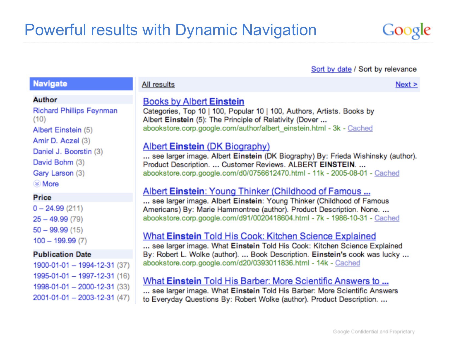Click All results label
The height and width of the screenshot is (341, 456).
pos(158,85)
